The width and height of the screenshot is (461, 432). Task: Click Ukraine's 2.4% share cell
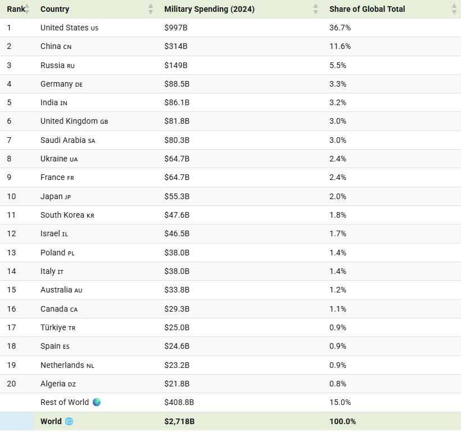pos(337,159)
